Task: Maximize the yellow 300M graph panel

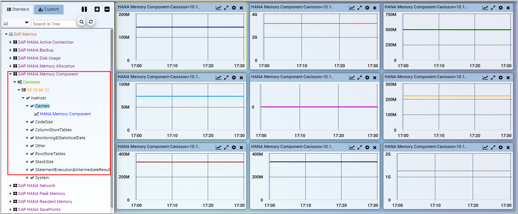Action: (493, 77)
